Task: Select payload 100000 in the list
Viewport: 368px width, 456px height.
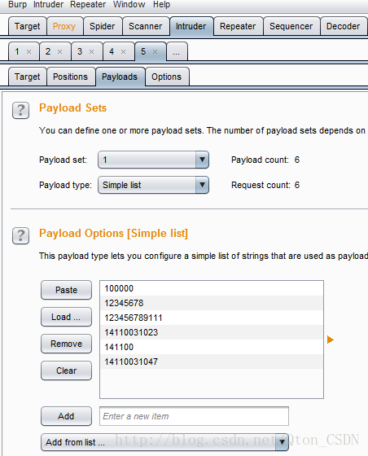Action: coord(212,288)
